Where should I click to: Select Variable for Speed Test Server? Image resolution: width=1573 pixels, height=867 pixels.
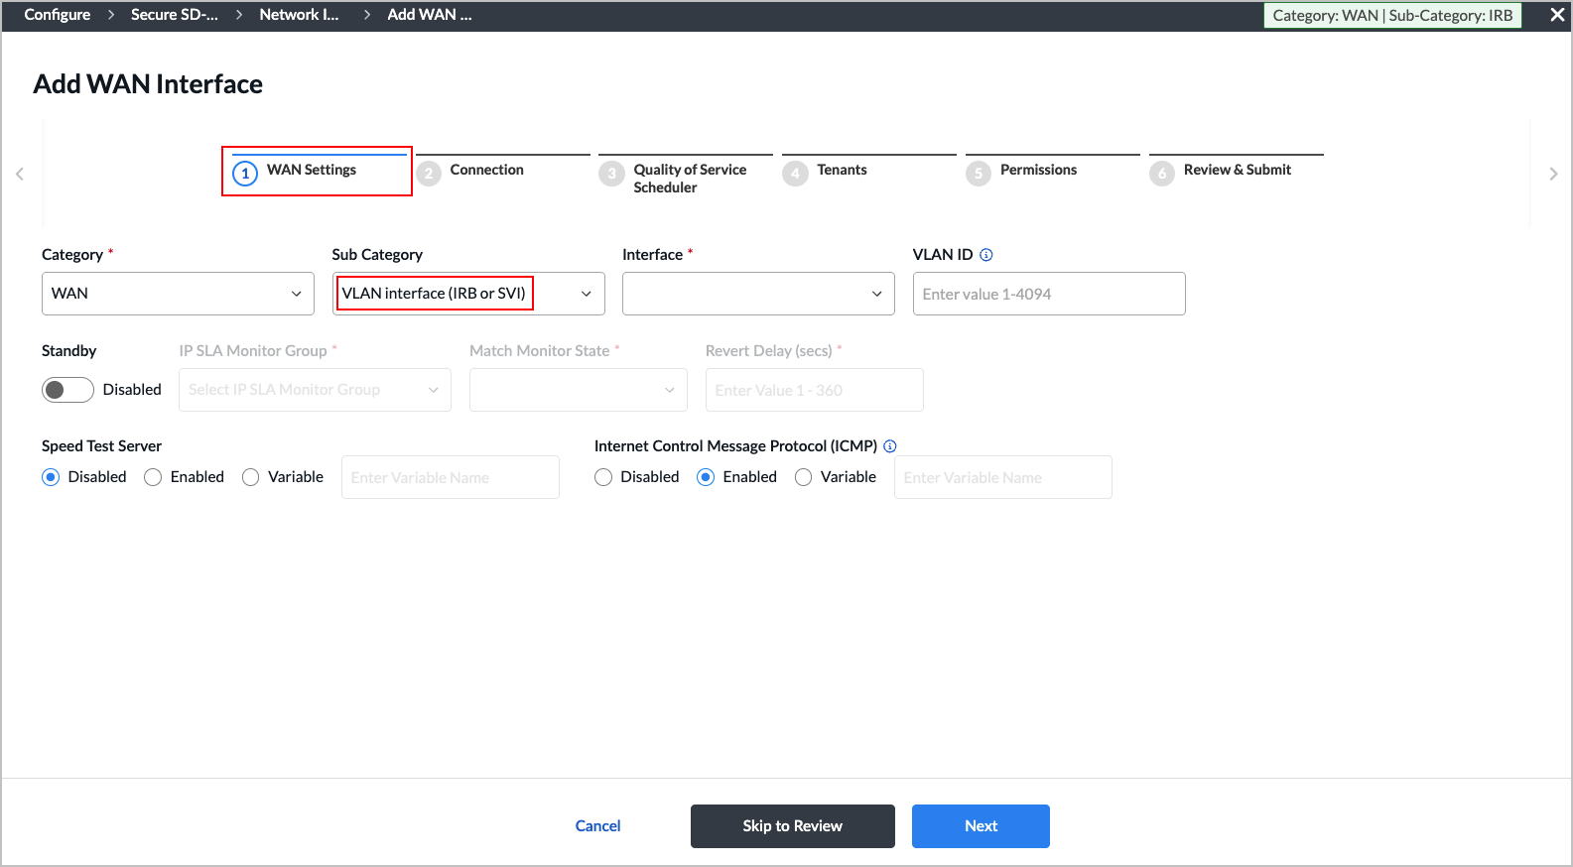coord(251,477)
